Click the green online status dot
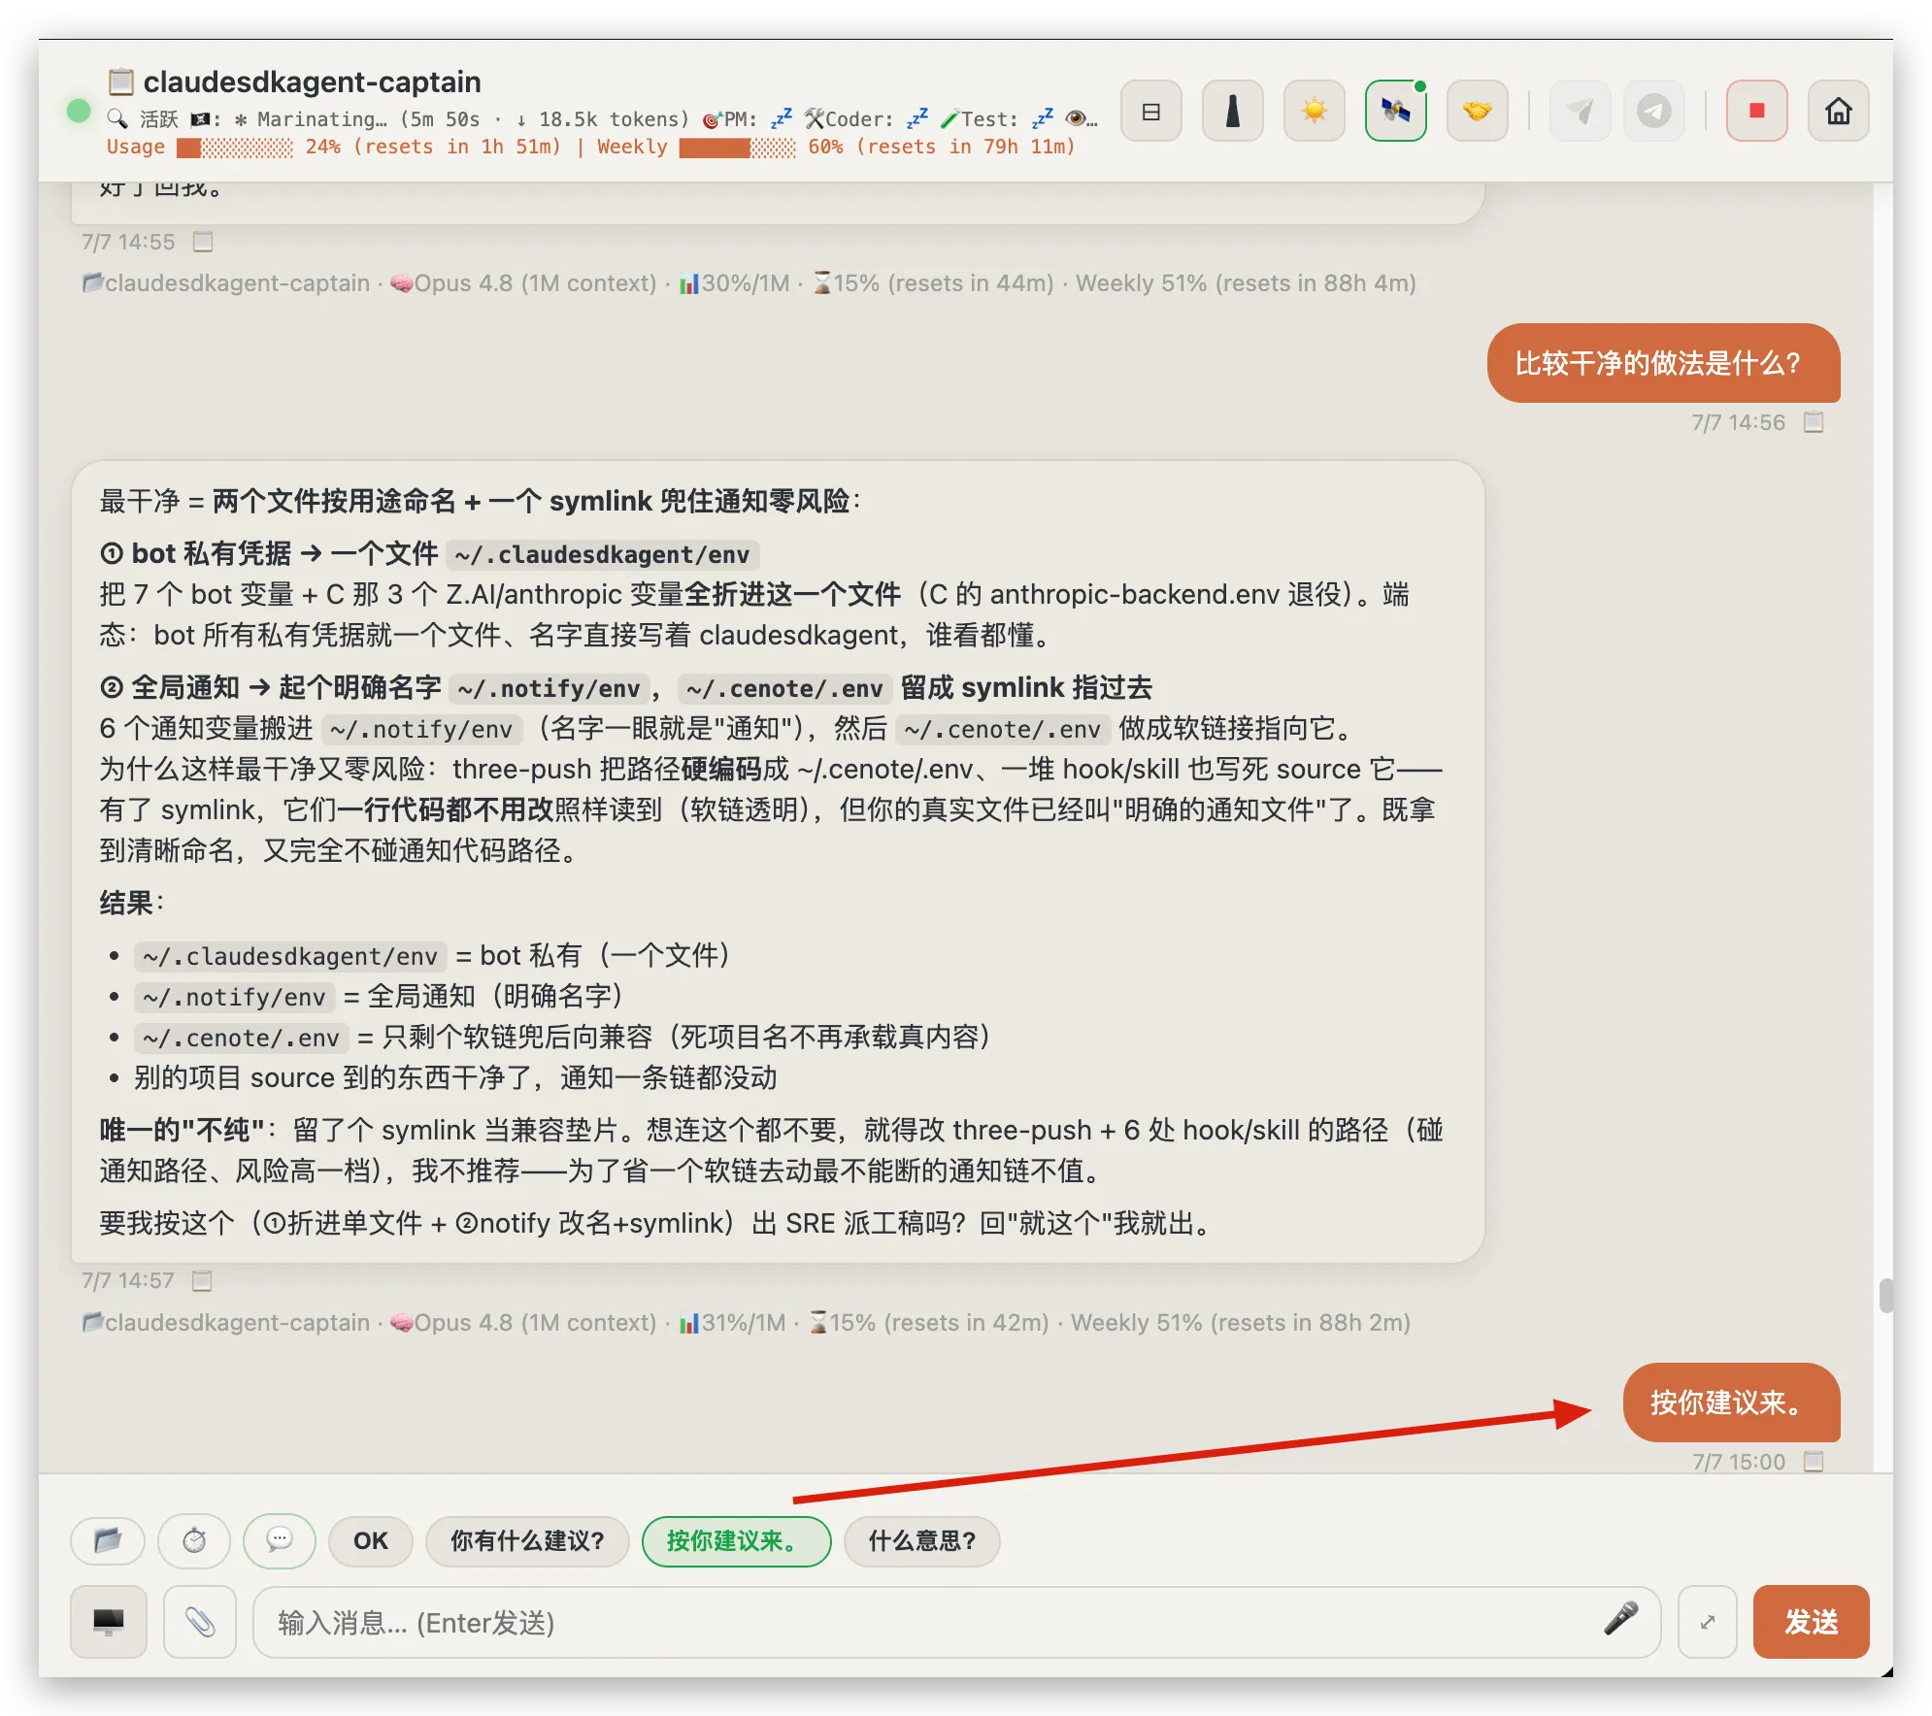The height and width of the screenshot is (1716, 1932). click(x=79, y=112)
